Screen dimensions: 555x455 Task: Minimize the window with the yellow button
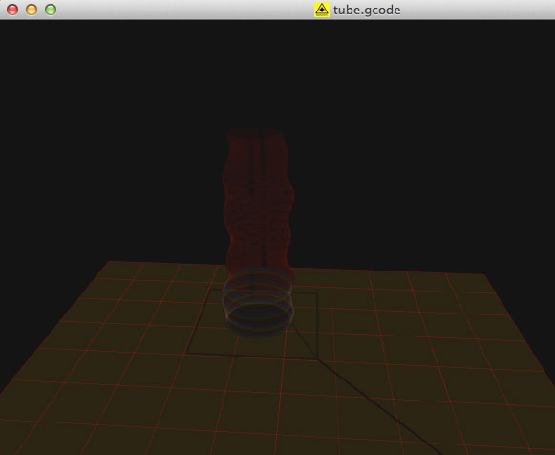tap(32, 10)
